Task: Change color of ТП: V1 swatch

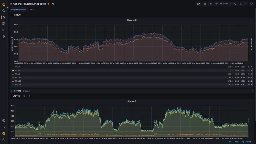Action: pos(13,67)
